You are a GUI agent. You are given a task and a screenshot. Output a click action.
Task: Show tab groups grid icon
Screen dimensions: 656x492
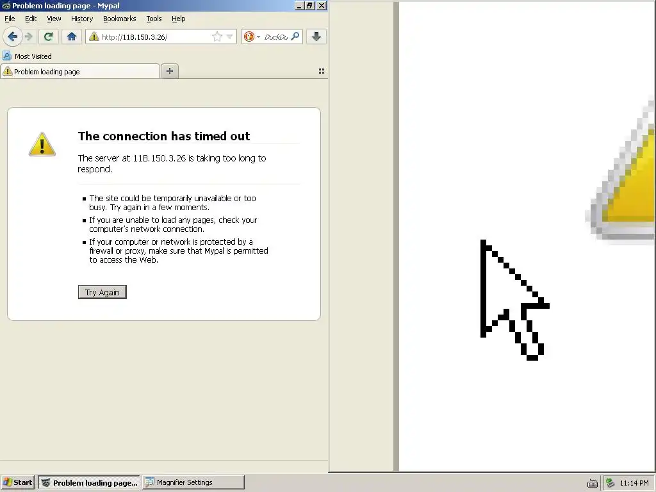coord(322,71)
